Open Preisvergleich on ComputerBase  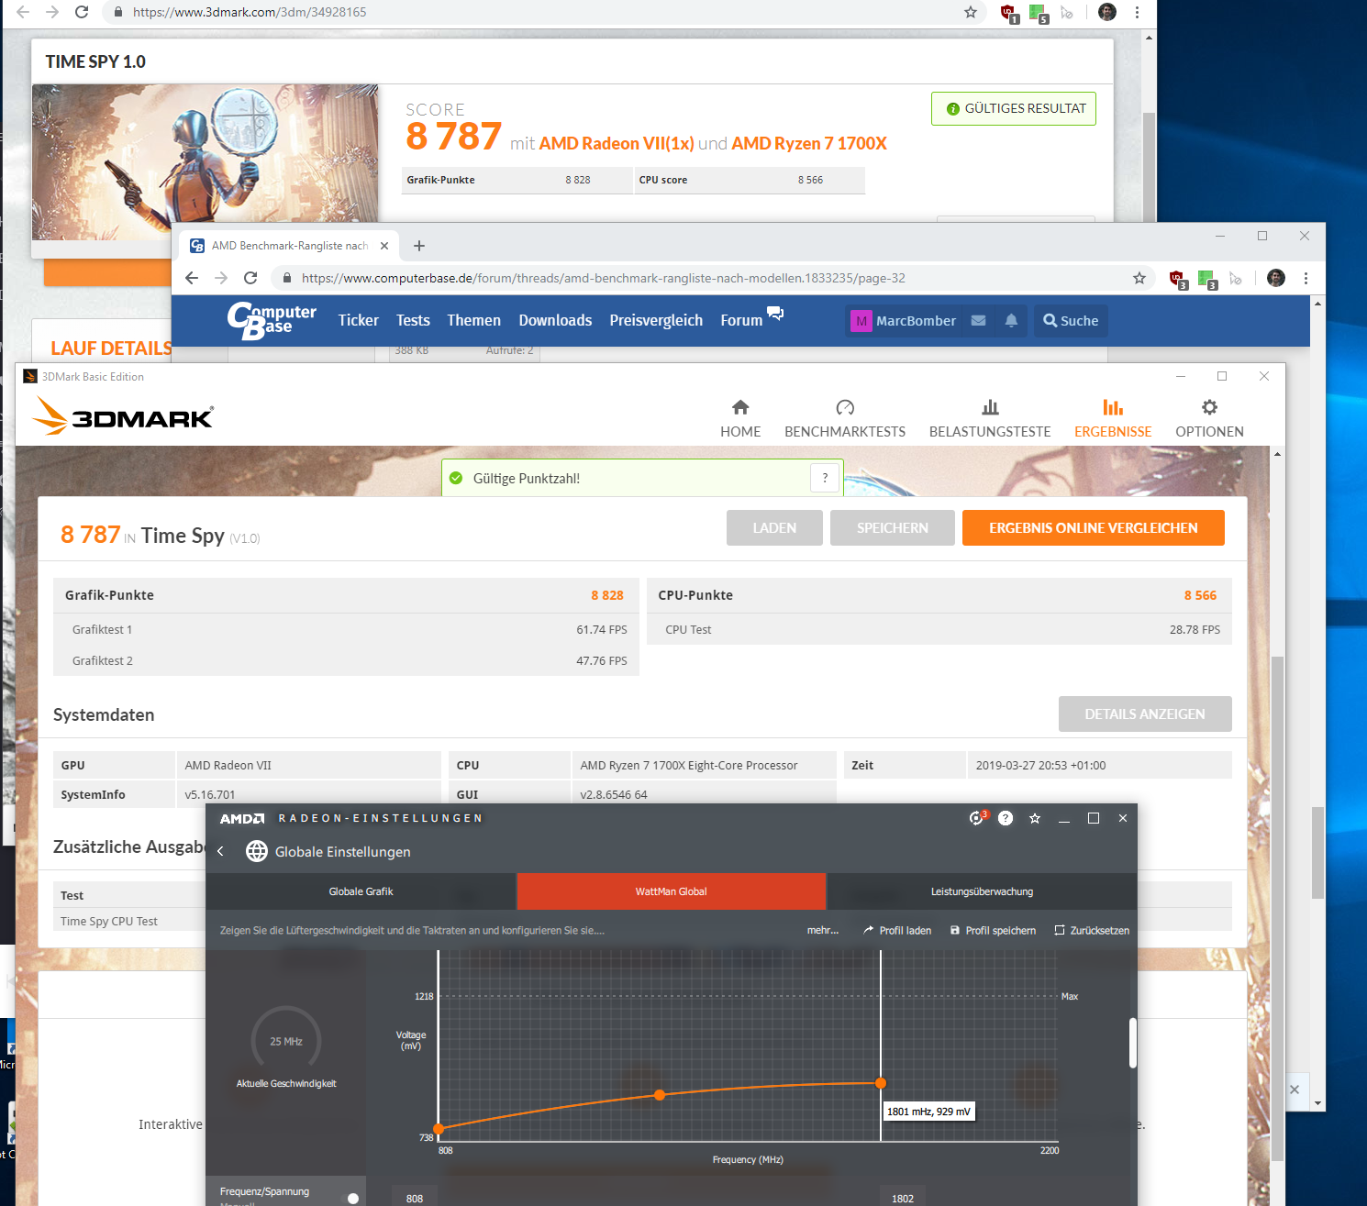pyautogui.click(x=656, y=320)
